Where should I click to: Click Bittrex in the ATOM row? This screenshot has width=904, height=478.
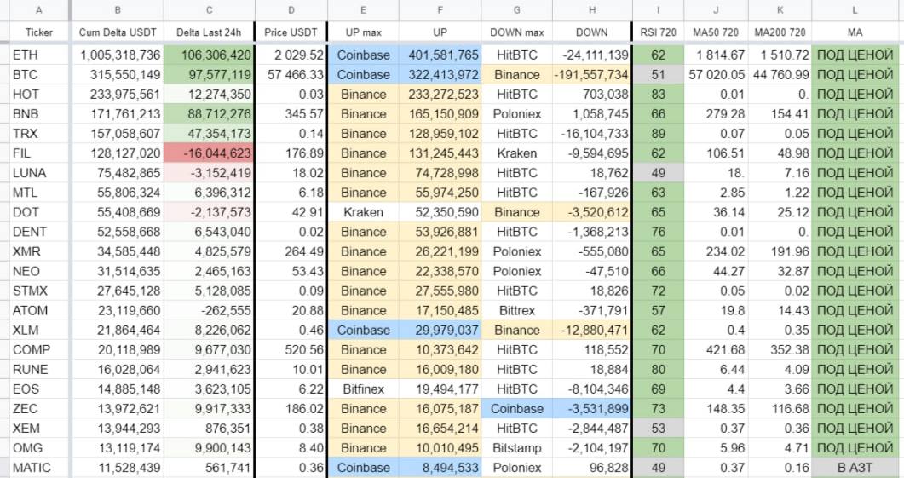516,310
